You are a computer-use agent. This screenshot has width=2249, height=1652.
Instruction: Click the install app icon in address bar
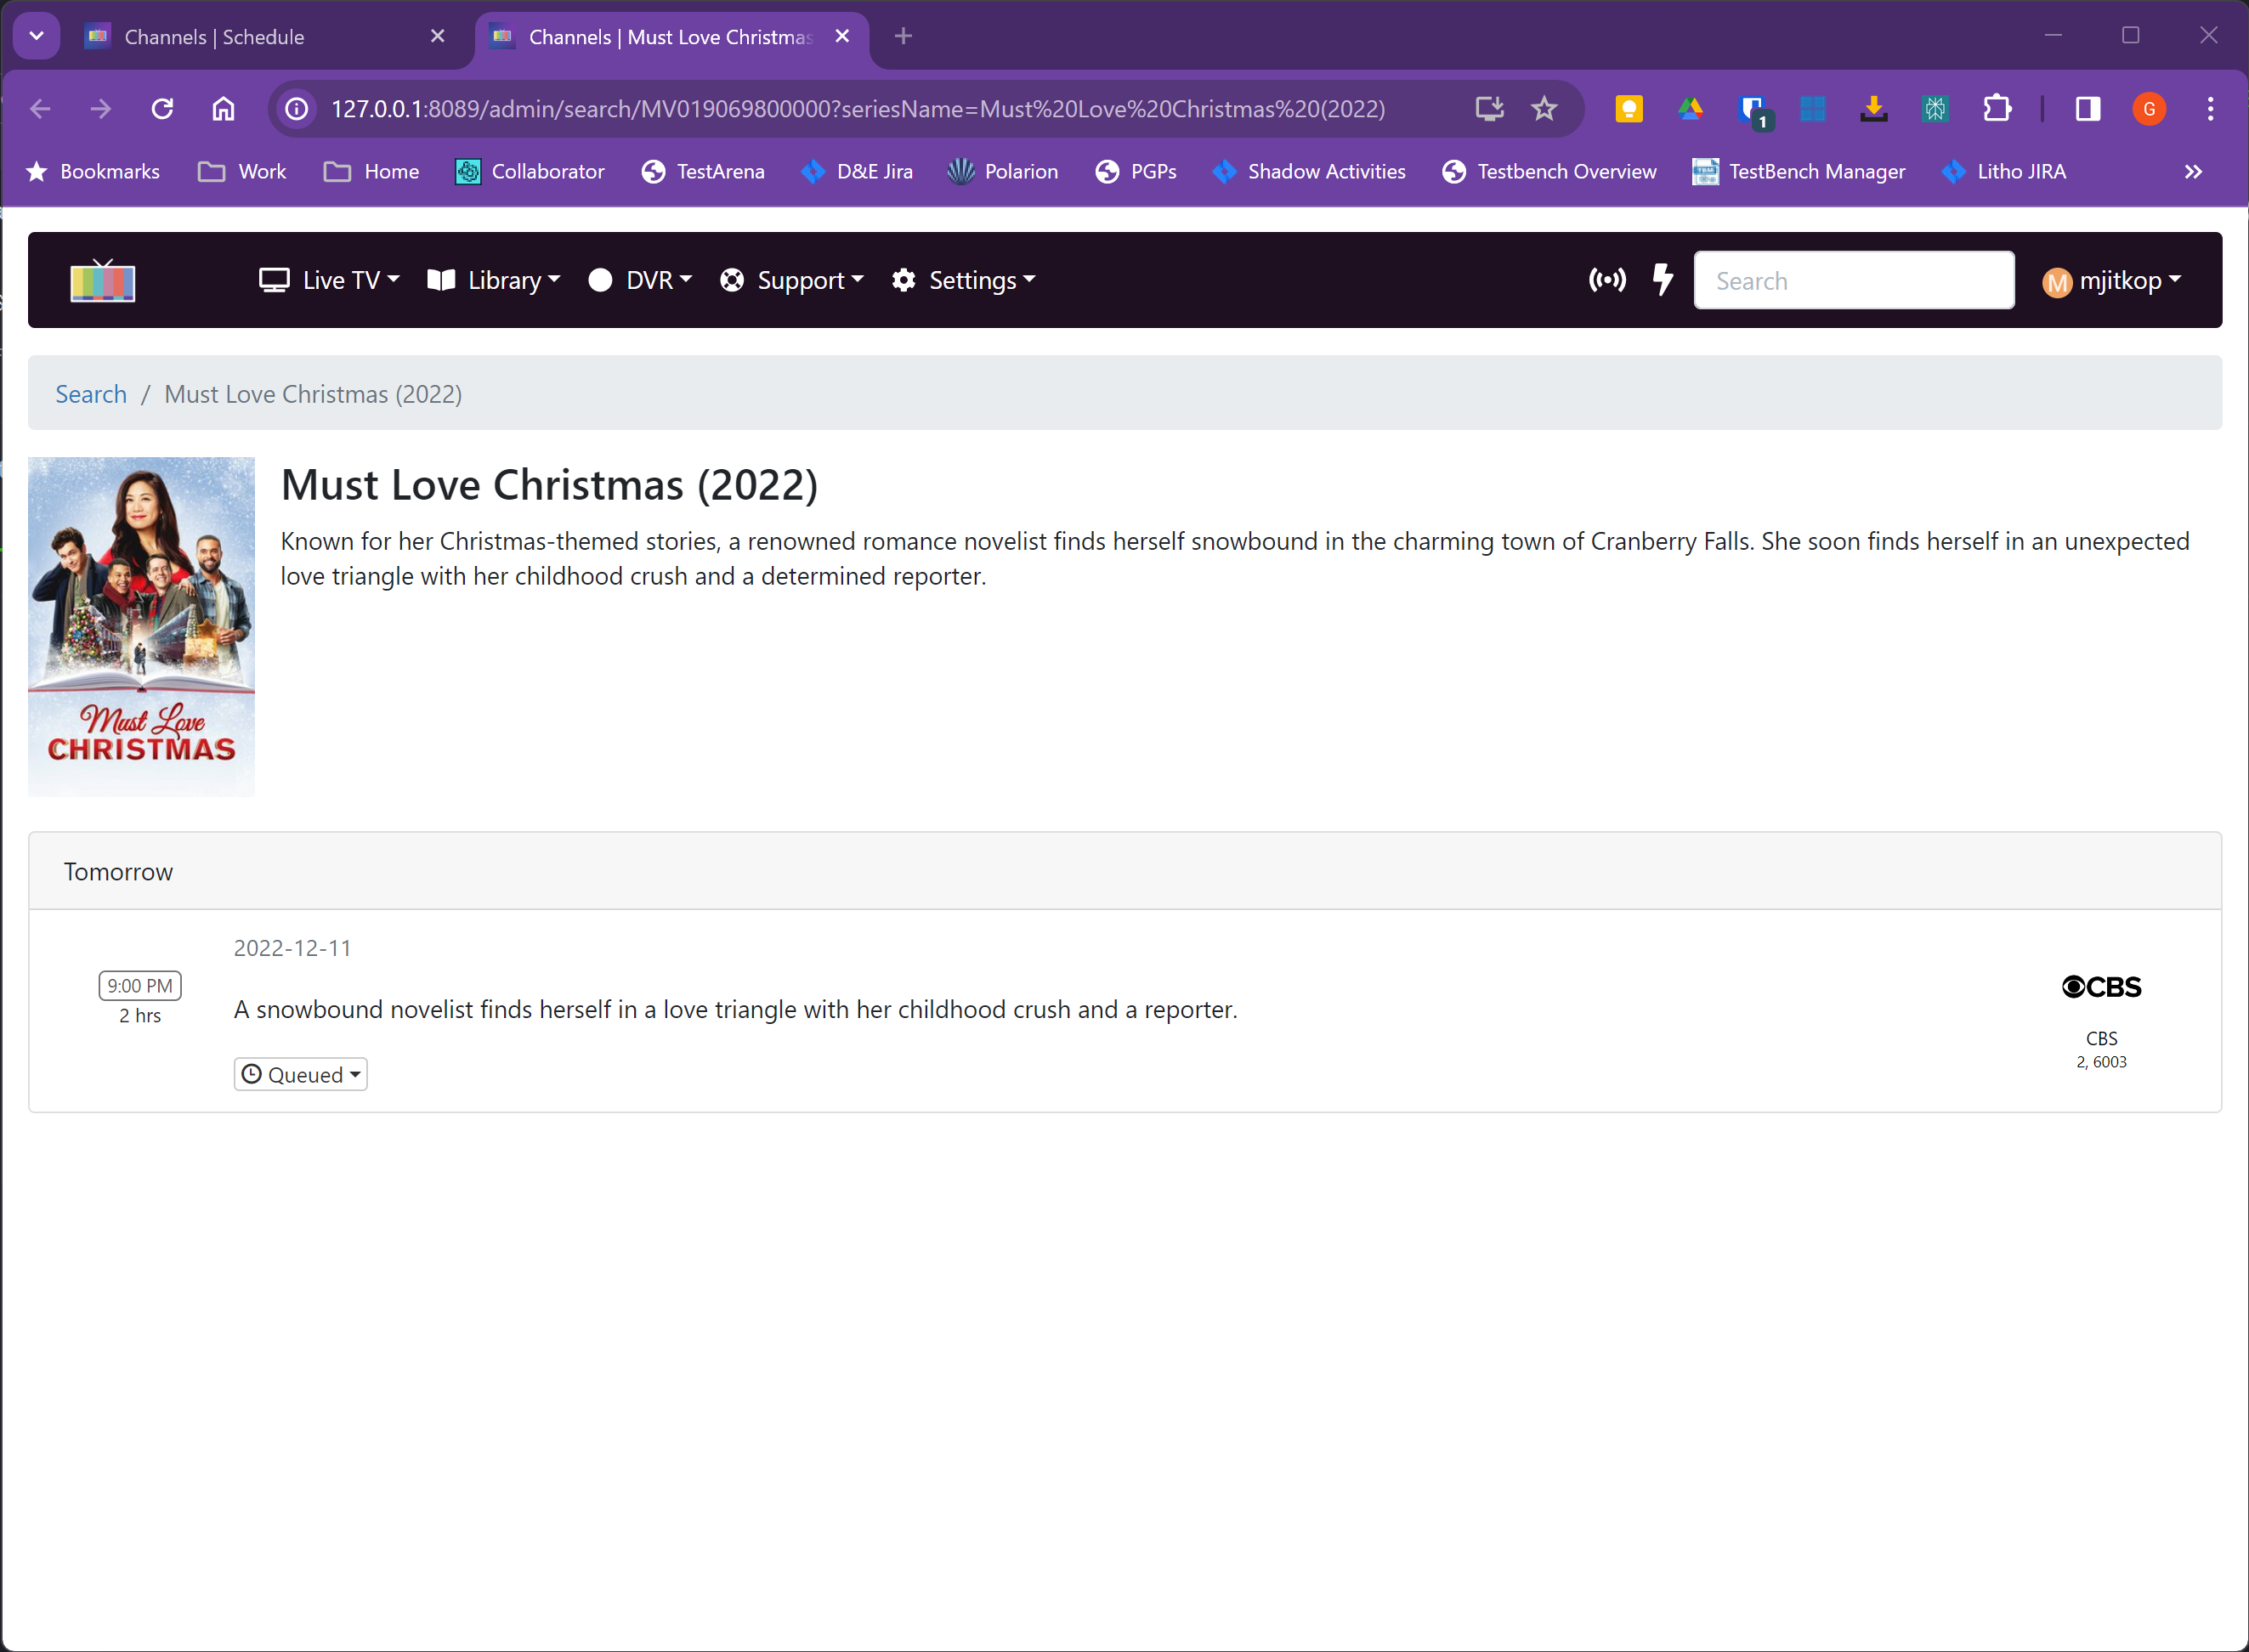point(1488,109)
